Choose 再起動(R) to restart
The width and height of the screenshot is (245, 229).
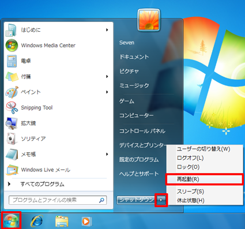[x=204, y=179]
